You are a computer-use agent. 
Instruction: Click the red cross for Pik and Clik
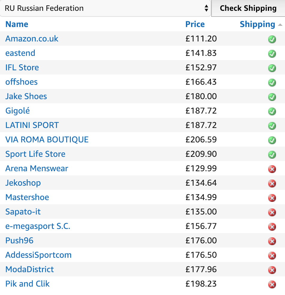click(x=272, y=284)
